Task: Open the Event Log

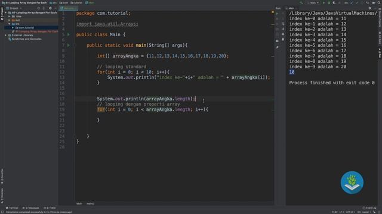Action: pos(369,208)
